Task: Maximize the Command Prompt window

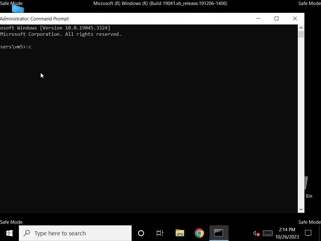Action: 276,19
